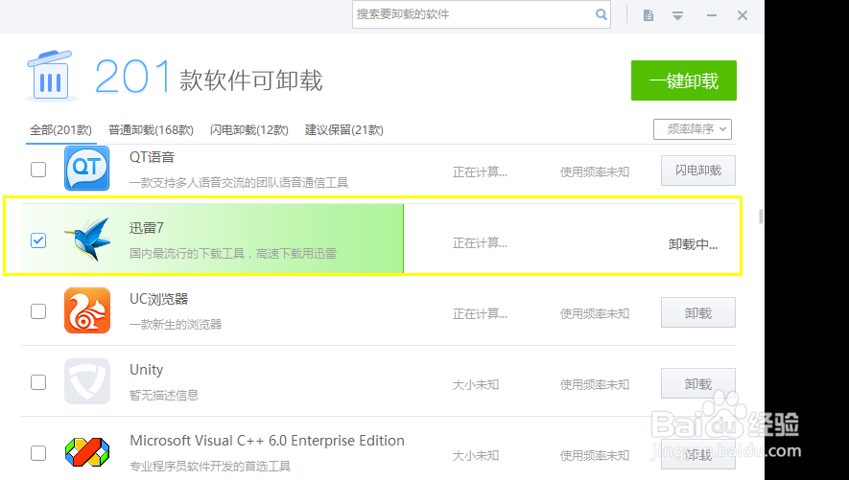
Task: Click 卸载 button for UC浏览器
Action: [x=698, y=312]
